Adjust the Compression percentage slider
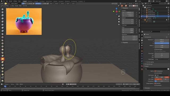This screenshot has height=96, width=170. coord(162,81)
